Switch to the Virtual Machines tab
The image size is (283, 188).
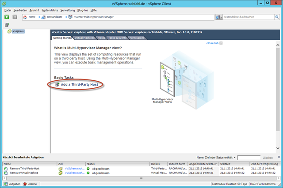(x=84, y=38)
